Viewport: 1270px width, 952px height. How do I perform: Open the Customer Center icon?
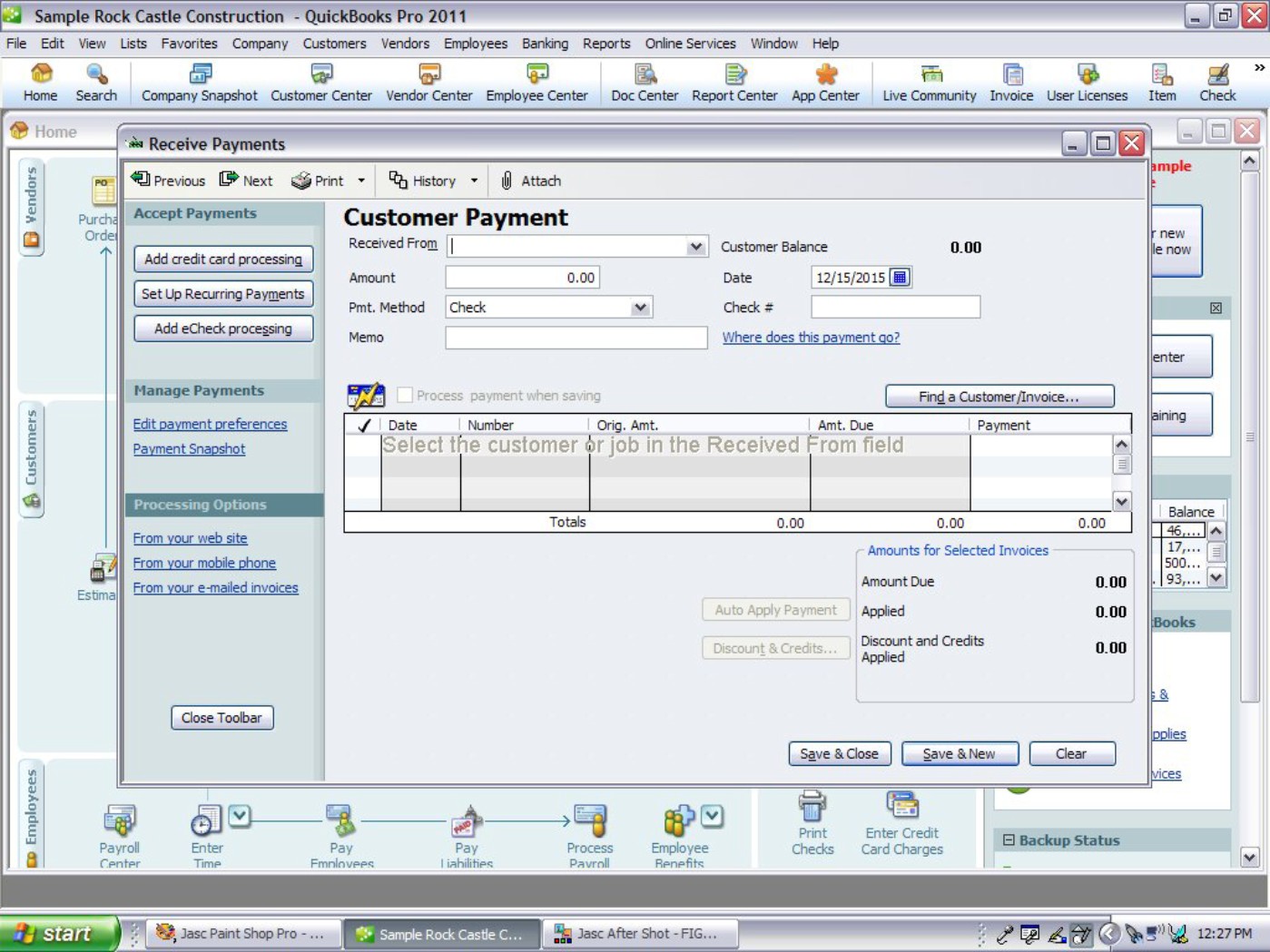click(x=321, y=83)
